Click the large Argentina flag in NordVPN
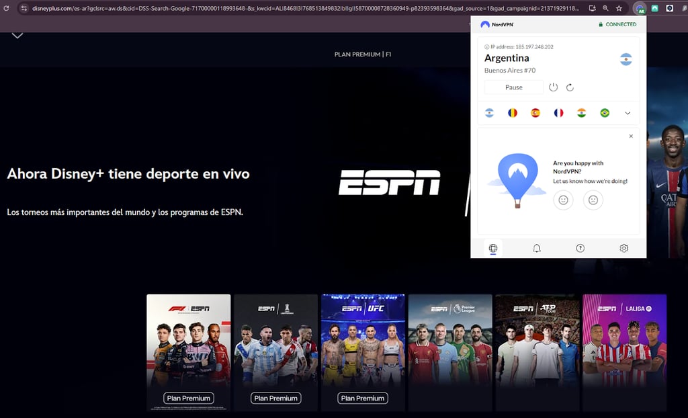The height and width of the screenshot is (418, 688). [x=626, y=59]
